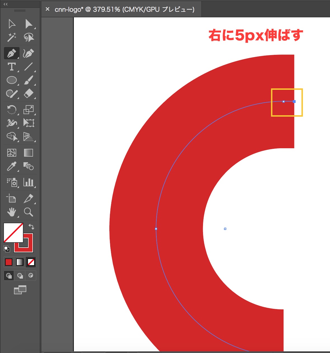
Task: Select the Selection tool (black arrow outline)
Action: 12,24
